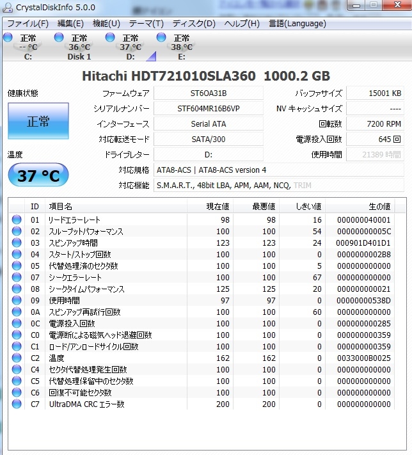Select threshold value 67 in シークエラーレート row
Screen dimensions: 412x455
click(x=317, y=277)
